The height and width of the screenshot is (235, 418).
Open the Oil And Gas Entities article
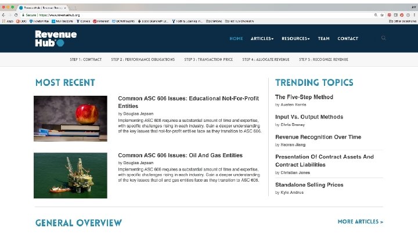(180, 156)
